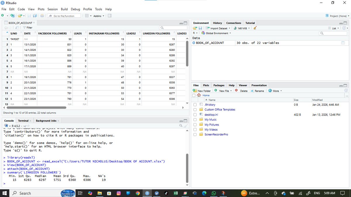Click the Windows Start button

(5, 193)
